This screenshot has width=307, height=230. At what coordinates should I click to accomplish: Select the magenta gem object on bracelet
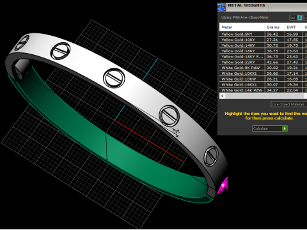(x=223, y=186)
